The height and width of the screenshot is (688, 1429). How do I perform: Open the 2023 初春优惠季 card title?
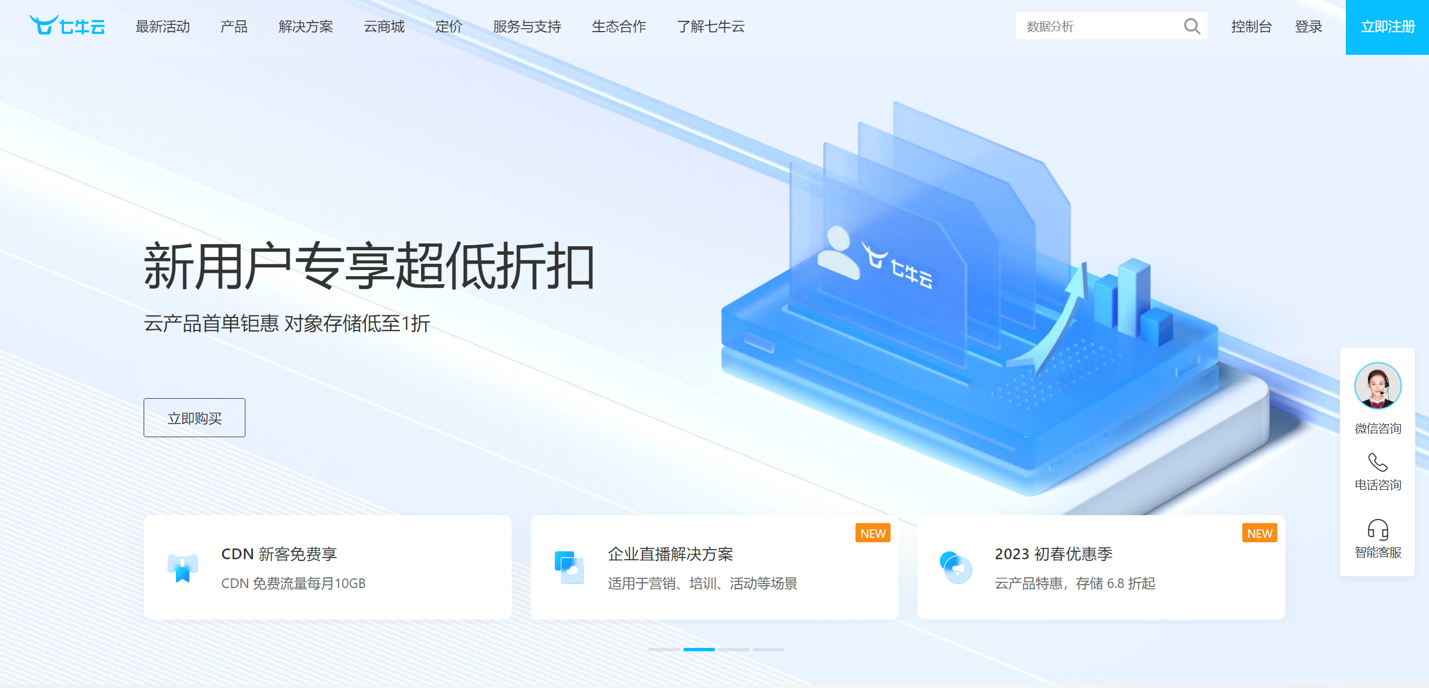point(1054,554)
